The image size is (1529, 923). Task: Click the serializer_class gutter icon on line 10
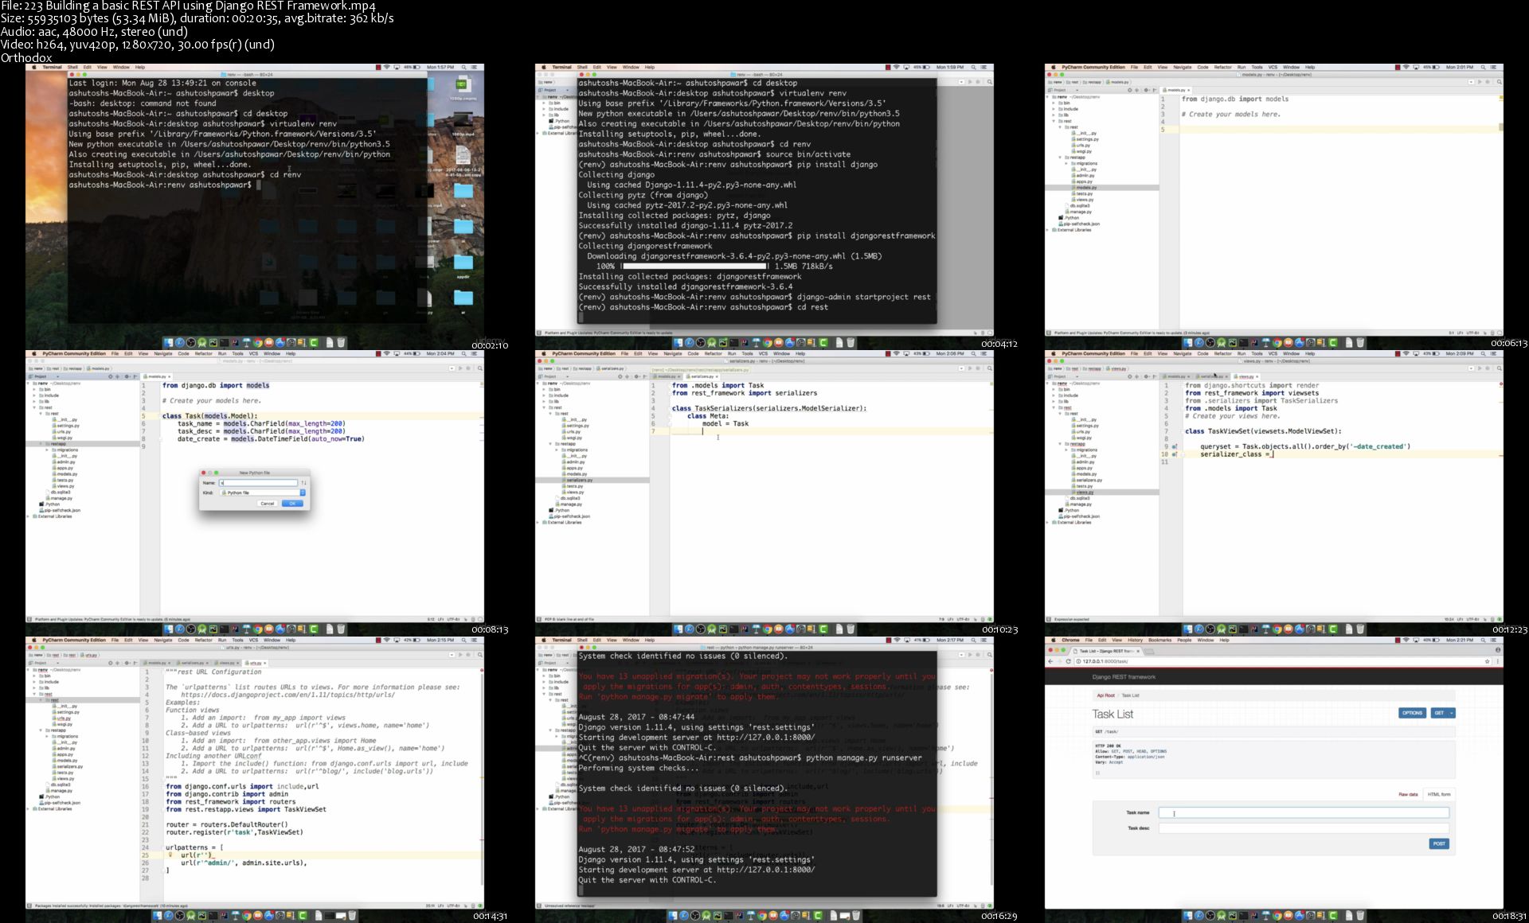[1175, 454]
